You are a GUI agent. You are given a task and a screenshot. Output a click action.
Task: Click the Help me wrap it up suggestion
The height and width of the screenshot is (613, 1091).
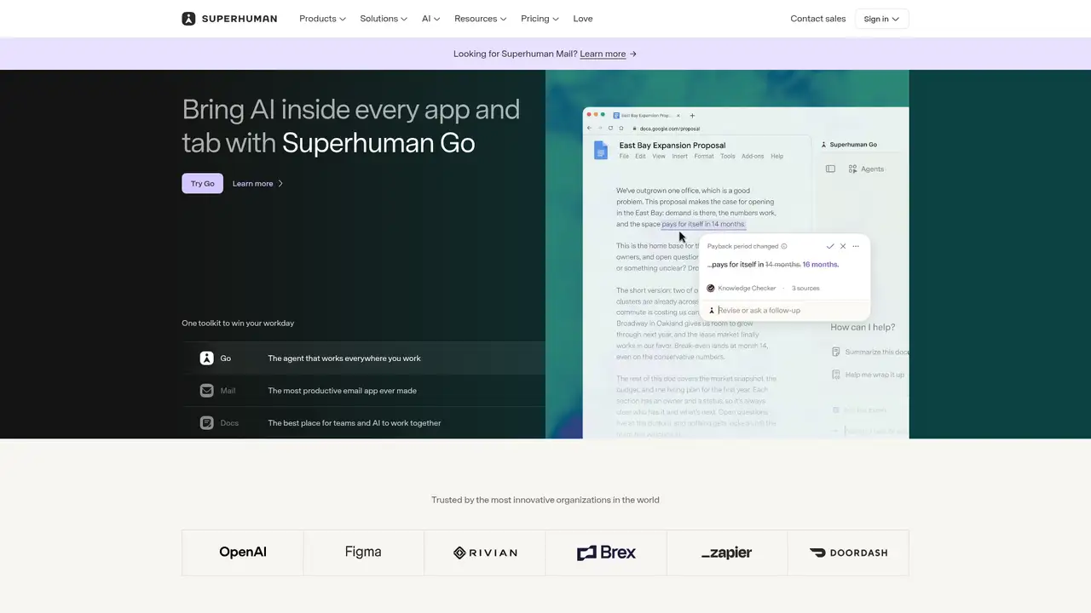point(868,375)
